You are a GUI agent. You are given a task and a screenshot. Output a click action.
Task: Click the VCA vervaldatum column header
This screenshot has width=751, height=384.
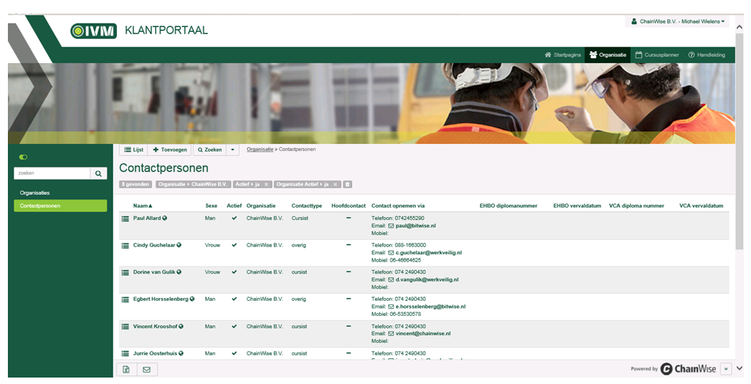pos(702,206)
